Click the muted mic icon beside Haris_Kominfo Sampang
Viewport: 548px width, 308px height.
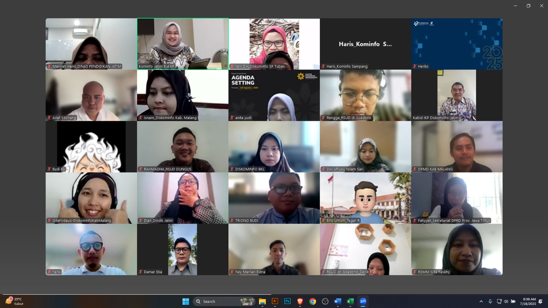coord(323,66)
